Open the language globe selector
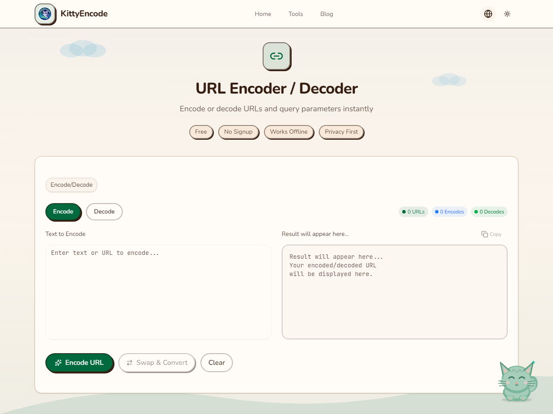 click(x=488, y=14)
